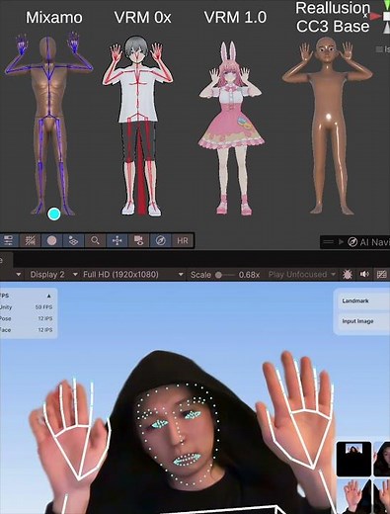390x514 pixels.
Task: Toggle the HR button in scene toolbar
Action: coord(183,240)
